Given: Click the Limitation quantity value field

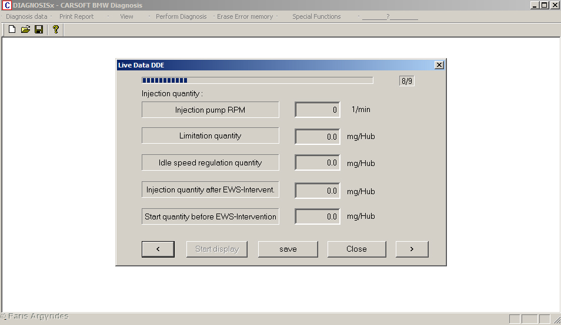Looking at the screenshot, I should click(x=318, y=137).
